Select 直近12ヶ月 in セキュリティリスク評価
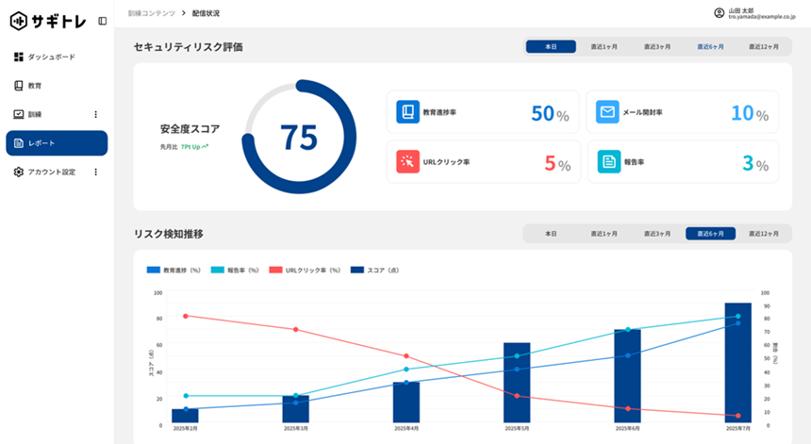This screenshot has height=444, width=811. coord(764,46)
